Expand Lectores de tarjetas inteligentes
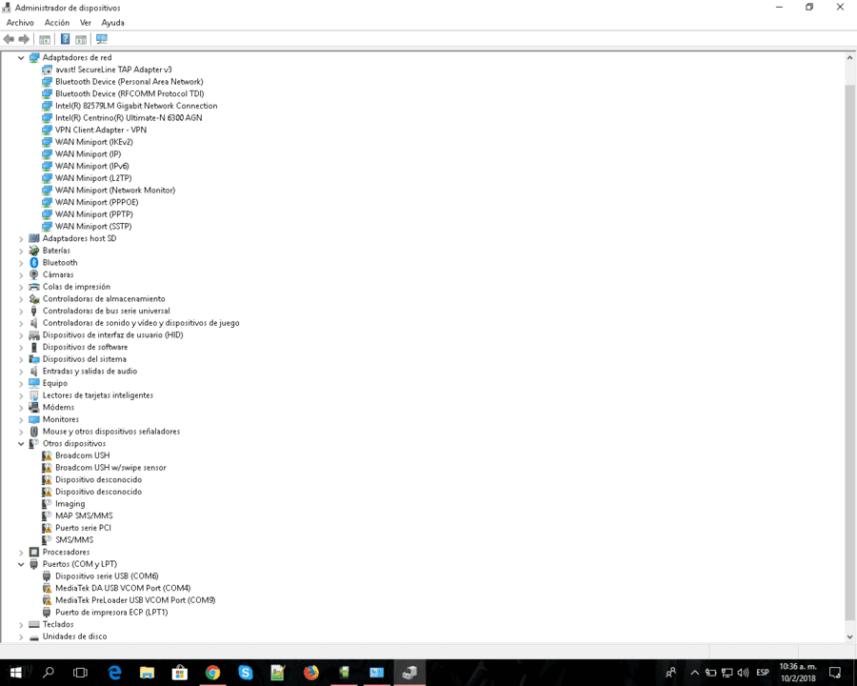Screen dimensions: 857x686 pyautogui.click(x=21, y=395)
